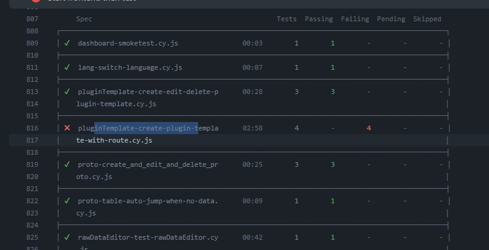The height and width of the screenshot is (250, 489).
Task: Click the 'Tests' column header
Action: 286,19
